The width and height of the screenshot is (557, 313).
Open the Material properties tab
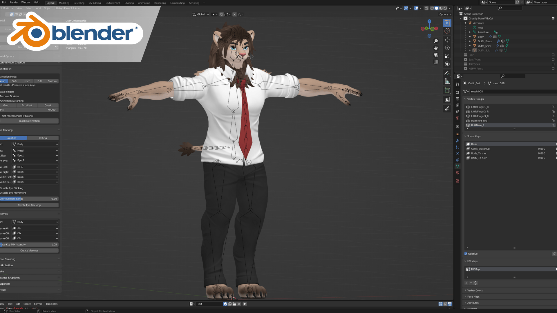point(457,173)
